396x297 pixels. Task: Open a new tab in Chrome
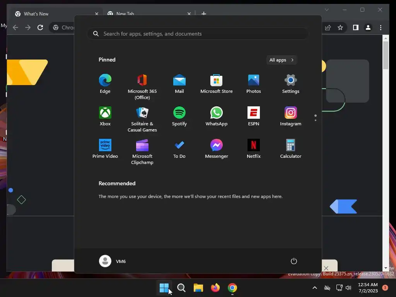[204, 14]
